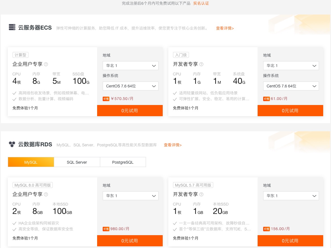Viewport: 331px width, 248px height.
Task: Expand 操作系统 dropdown in ECS 计算型 card
Action: [130, 86]
